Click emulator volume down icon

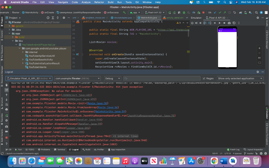pos(200,23)
